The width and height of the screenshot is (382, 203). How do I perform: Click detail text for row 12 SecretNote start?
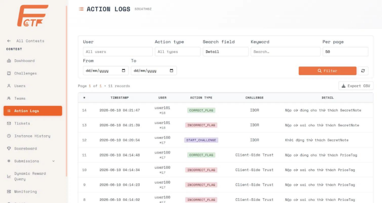pos(317,140)
